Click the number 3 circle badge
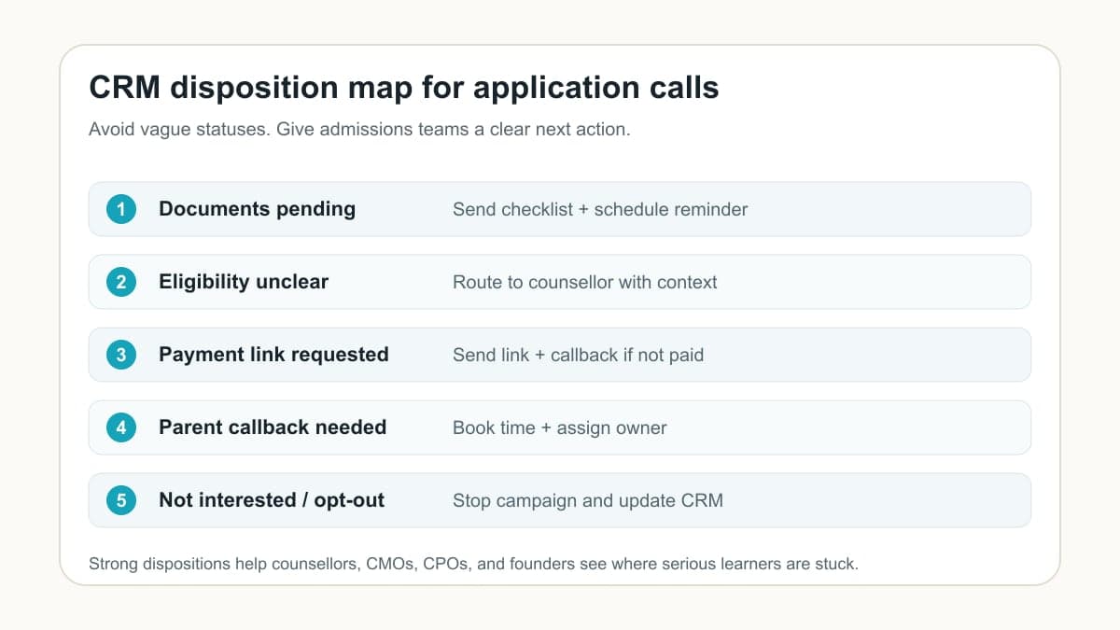Image resolution: width=1120 pixels, height=630 pixels. click(120, 355)
